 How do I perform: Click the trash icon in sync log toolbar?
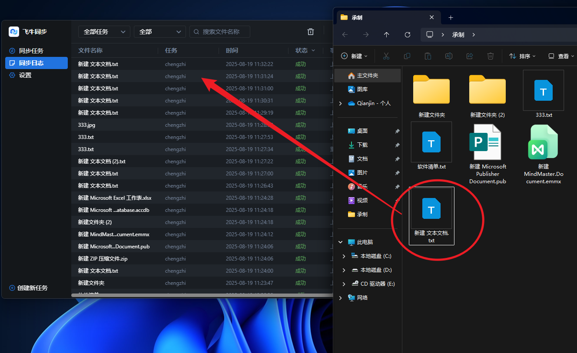(x=311, y=32)
